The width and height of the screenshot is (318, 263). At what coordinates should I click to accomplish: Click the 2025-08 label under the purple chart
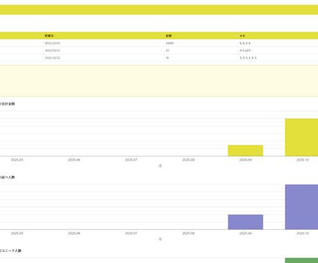click(188, 233)
